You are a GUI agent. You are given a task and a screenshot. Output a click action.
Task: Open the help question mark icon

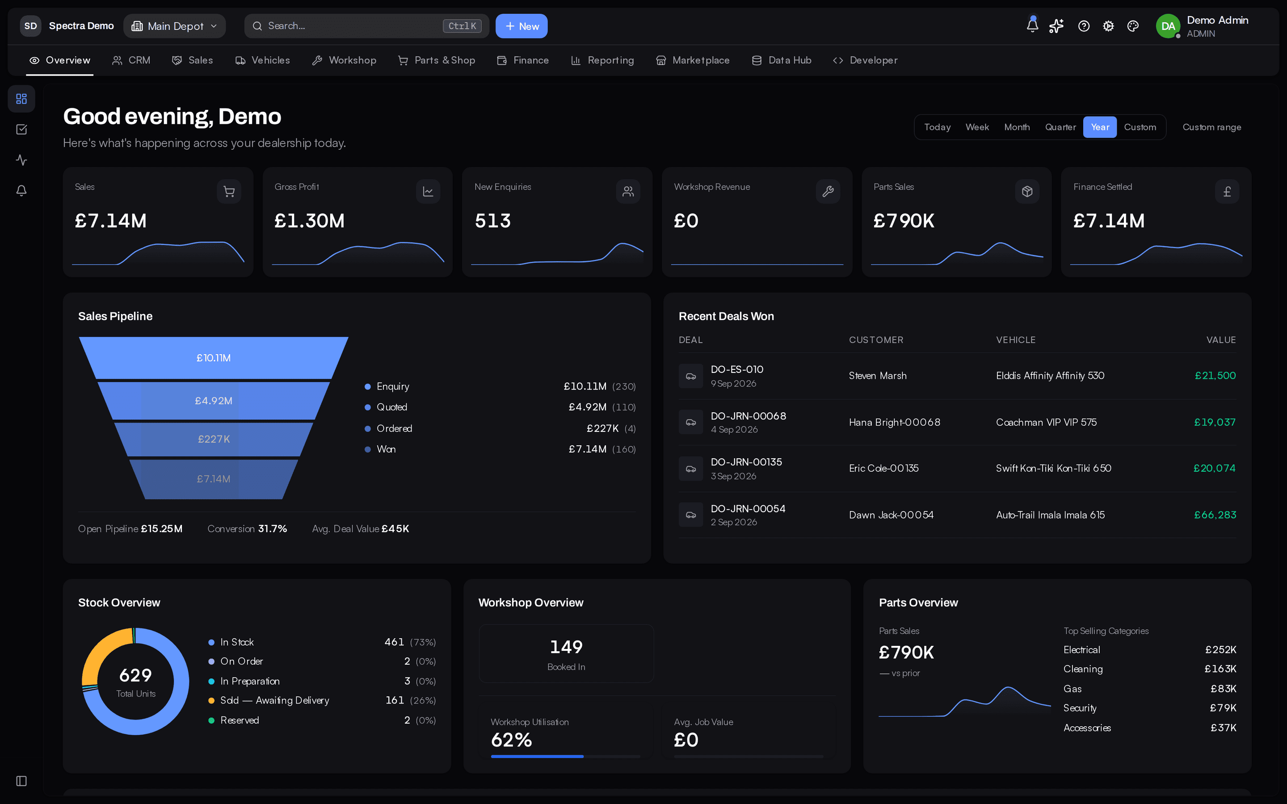click(x=1084, y=26)
